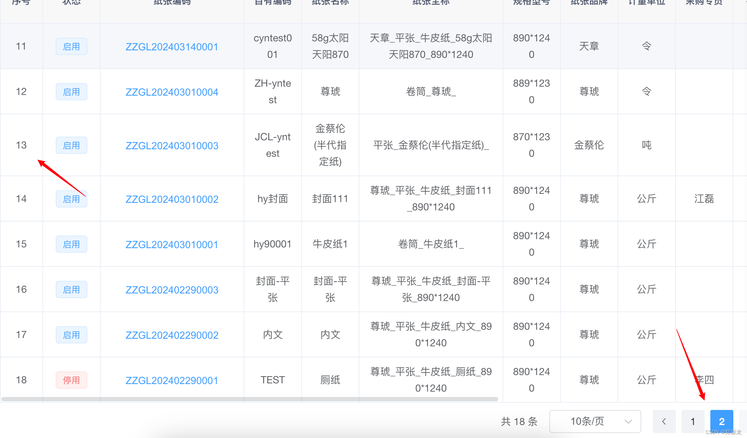Select the ZH-yntest own-code cell

273,92
